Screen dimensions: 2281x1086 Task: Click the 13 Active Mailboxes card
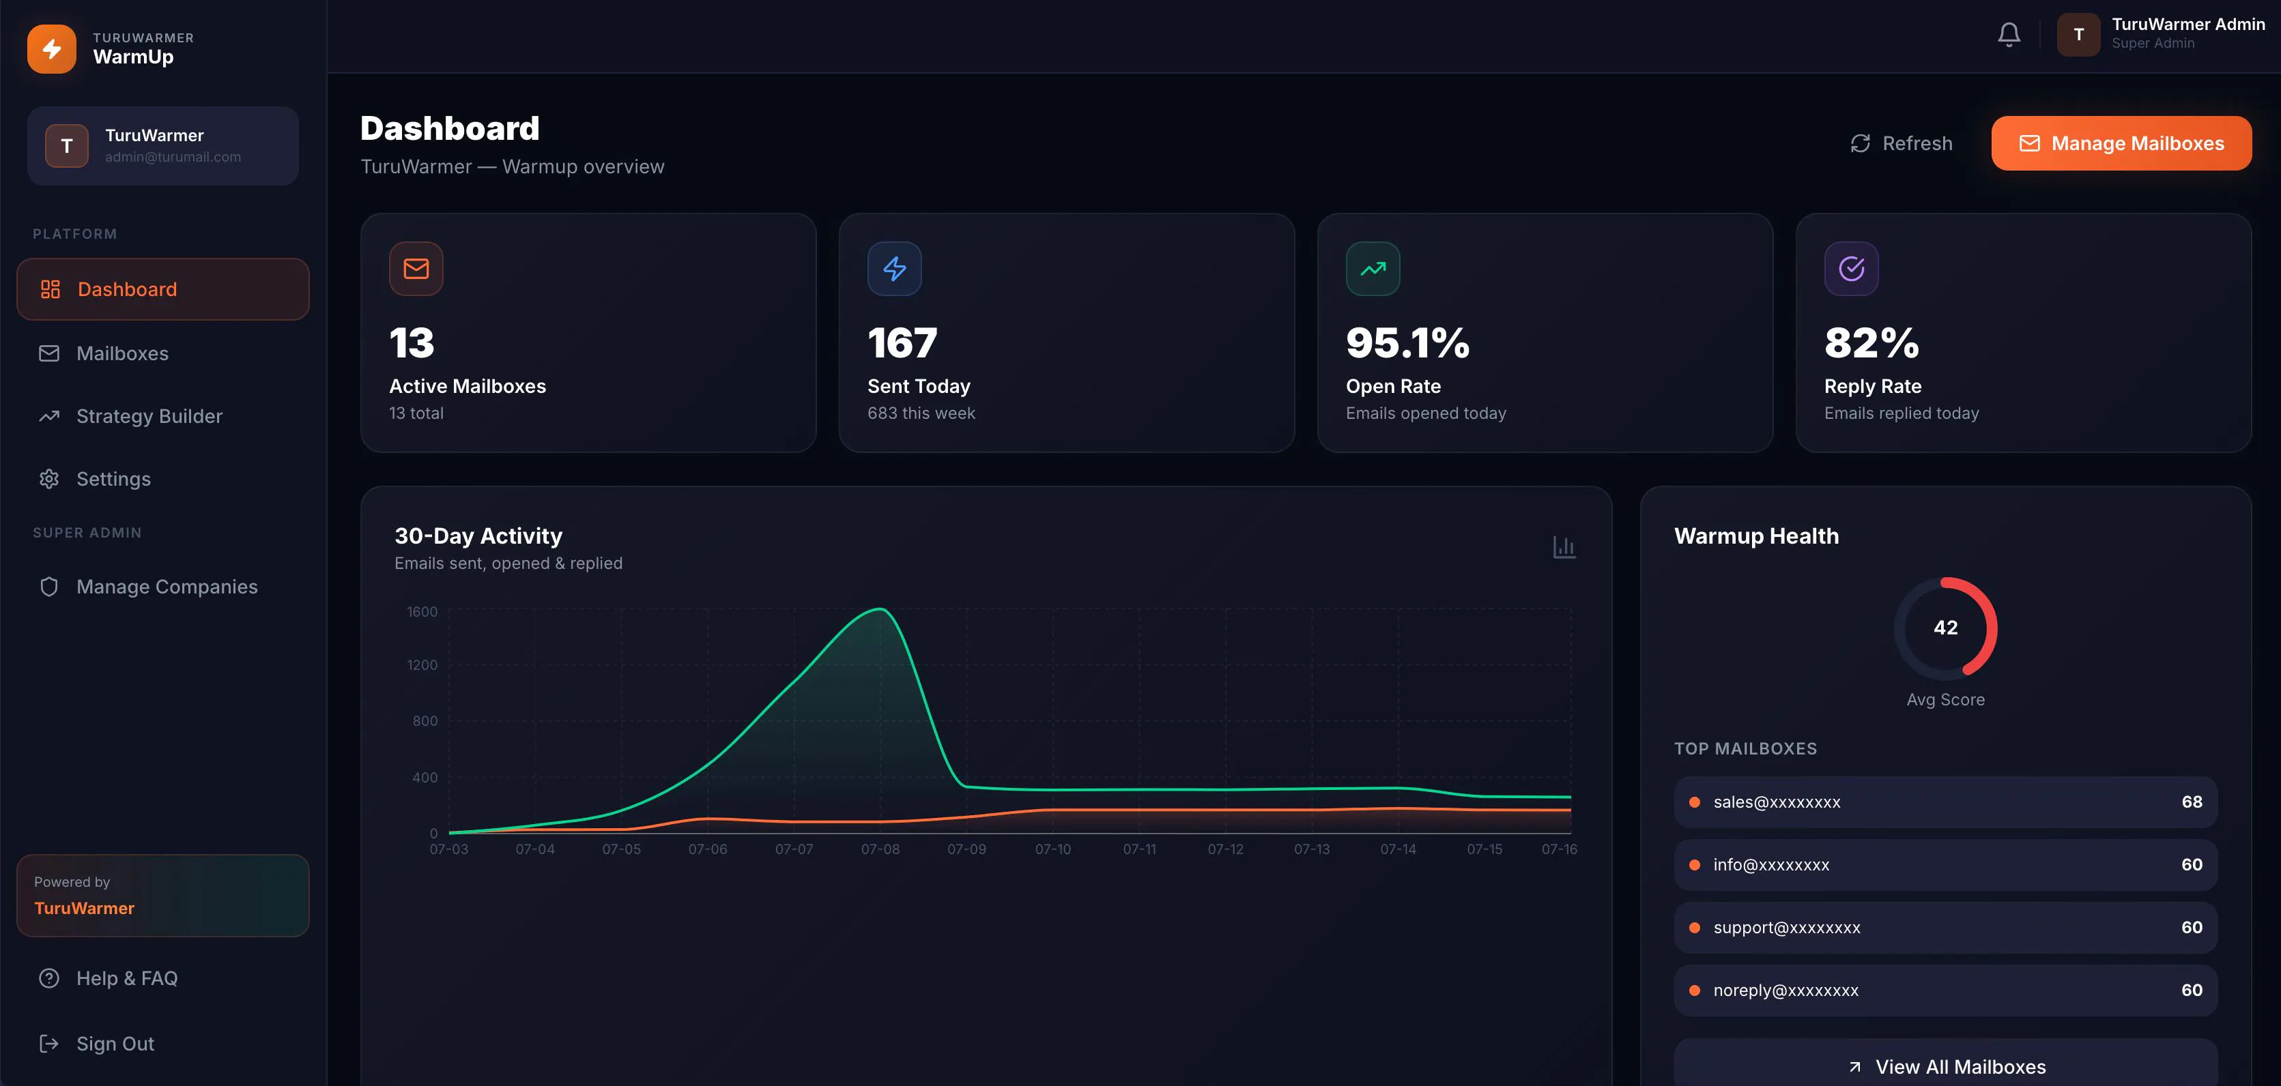tap(588, 333)
